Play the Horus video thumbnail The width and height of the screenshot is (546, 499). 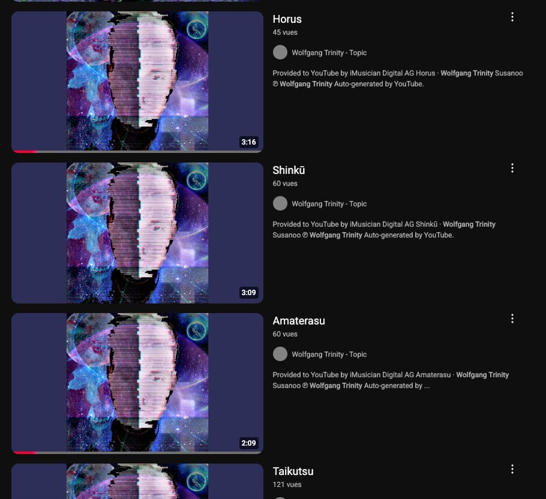coord(137,82)
